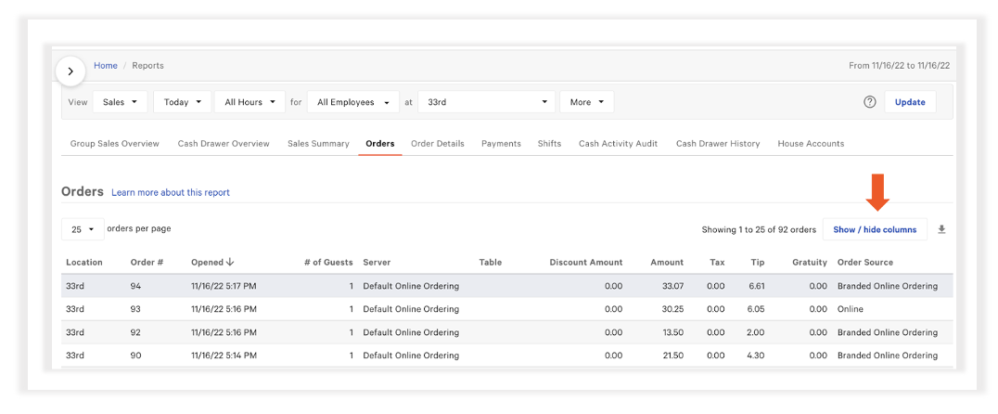
Task: Click the help question mark icon
Action: tap(869, 102)
